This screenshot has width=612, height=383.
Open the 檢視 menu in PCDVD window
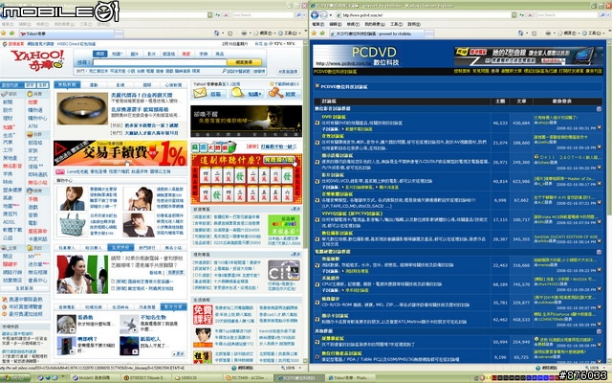pyautogui.click(x=353, y=24)
